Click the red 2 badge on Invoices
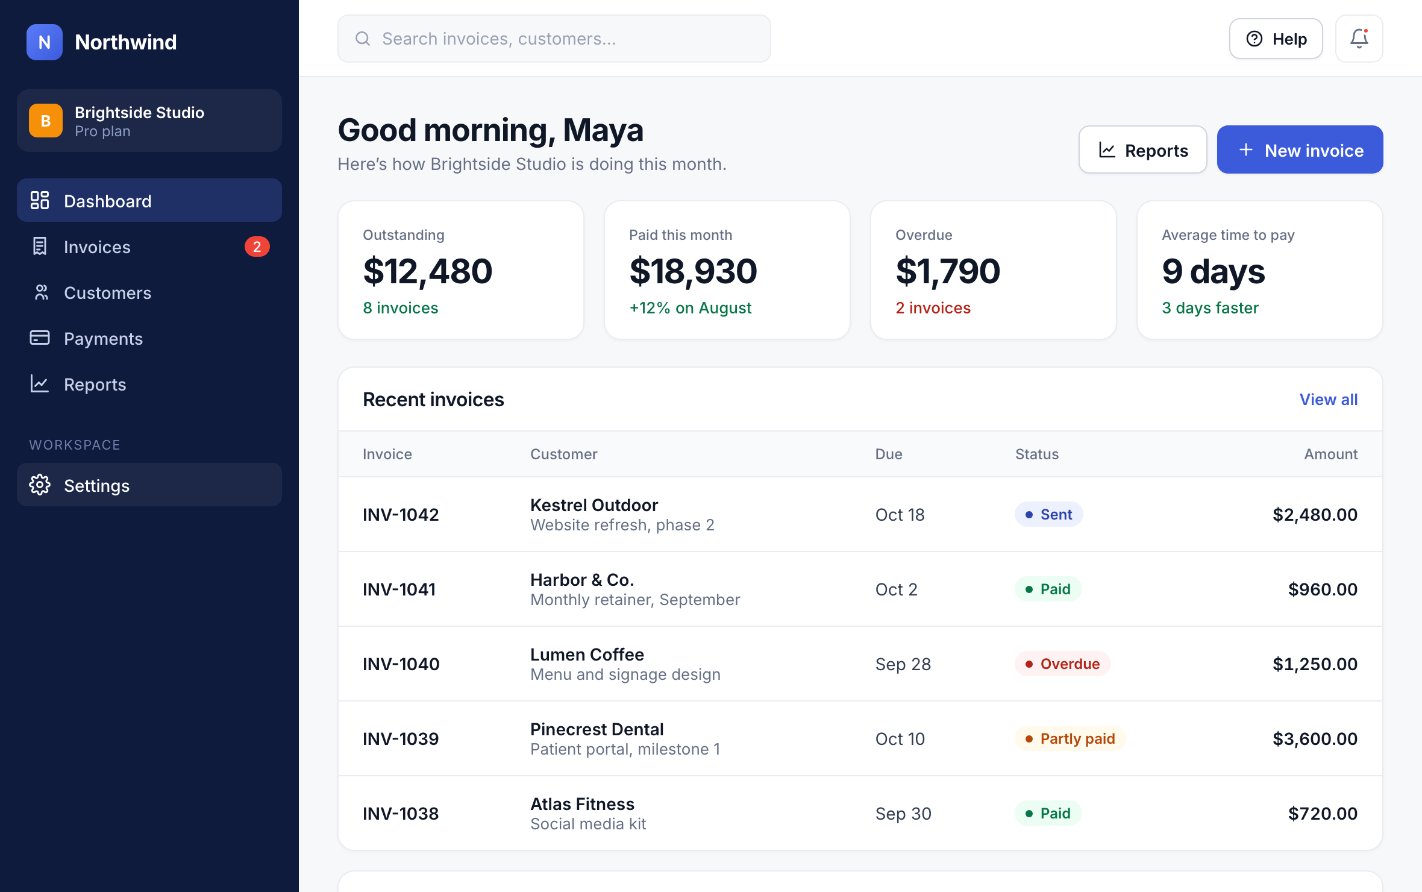Viewport: 1422px width, 892px height. tap(257, 247)
